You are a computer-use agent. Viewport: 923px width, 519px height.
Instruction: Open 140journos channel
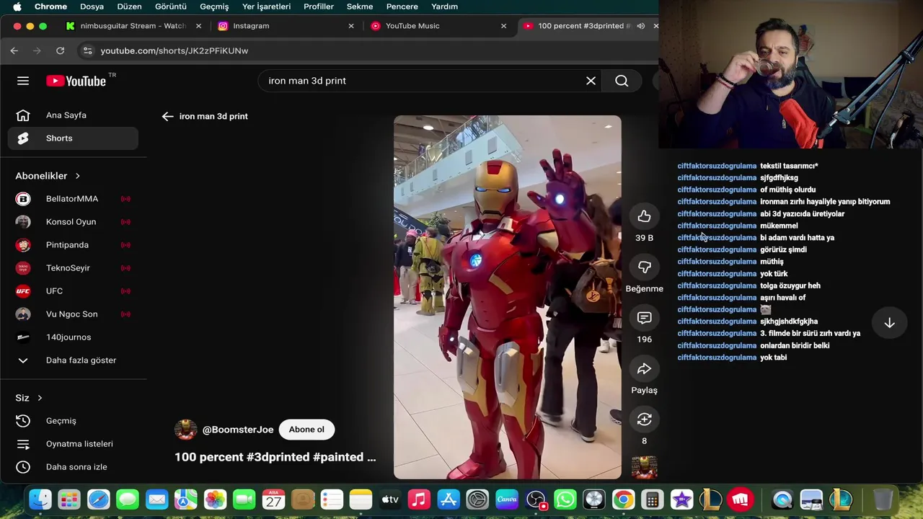(x=73, y=337)
